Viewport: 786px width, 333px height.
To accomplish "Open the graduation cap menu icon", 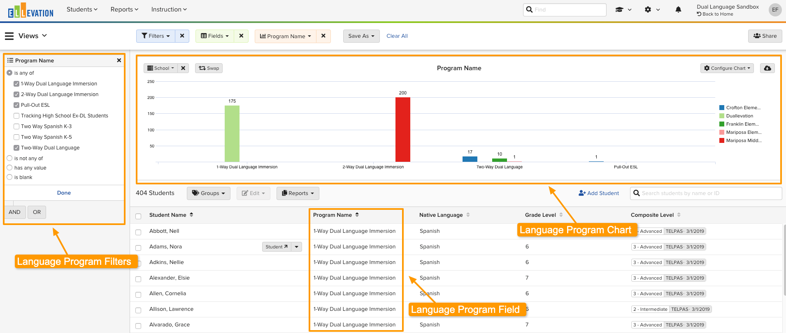I will coord(619,9).
